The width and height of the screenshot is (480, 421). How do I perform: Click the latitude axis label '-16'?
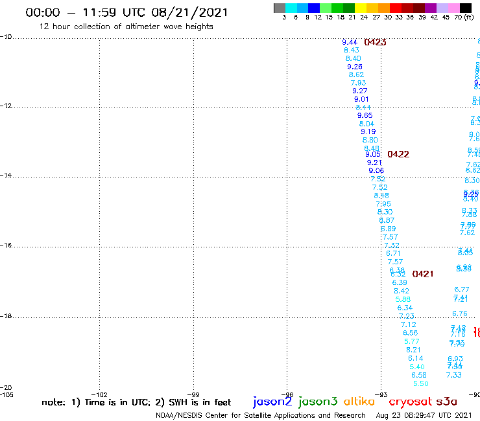(6, 245)
